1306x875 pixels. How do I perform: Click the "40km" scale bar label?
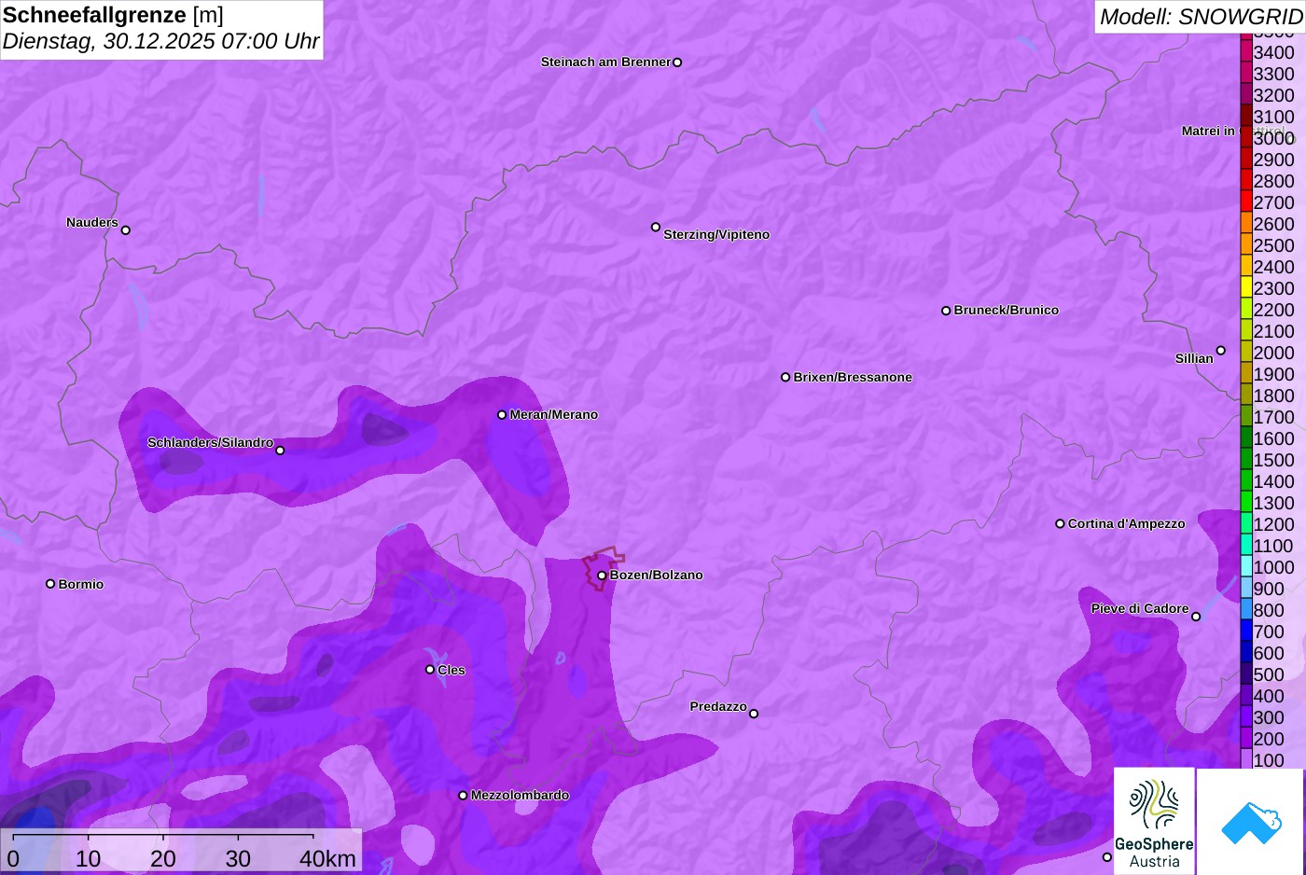click(x=327, y=859)
